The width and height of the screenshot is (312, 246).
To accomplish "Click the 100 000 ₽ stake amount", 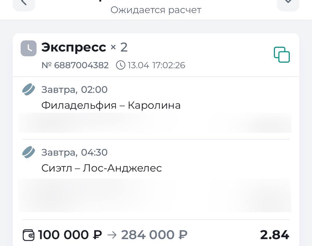I will pyautogui.click(x=70, y=235).
